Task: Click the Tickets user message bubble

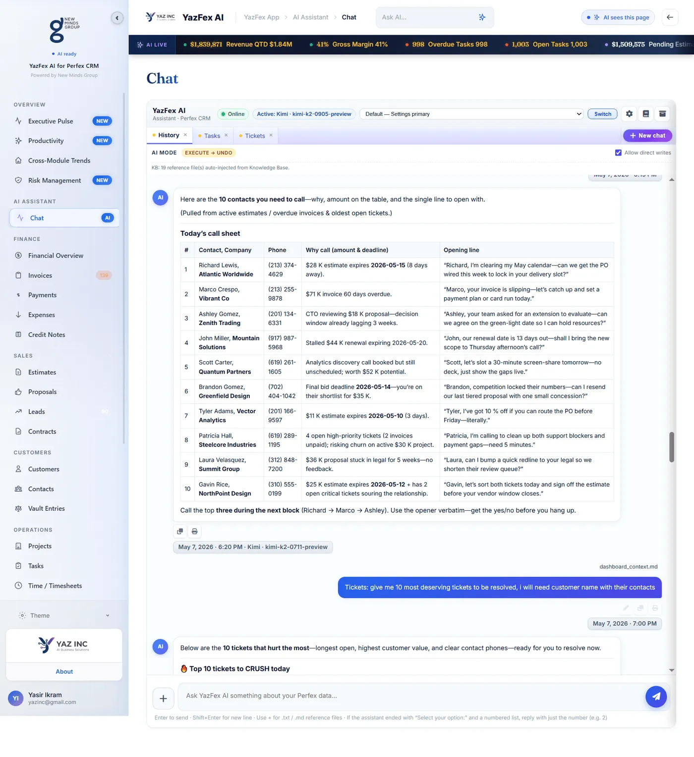Action: (x=500, y=588)
